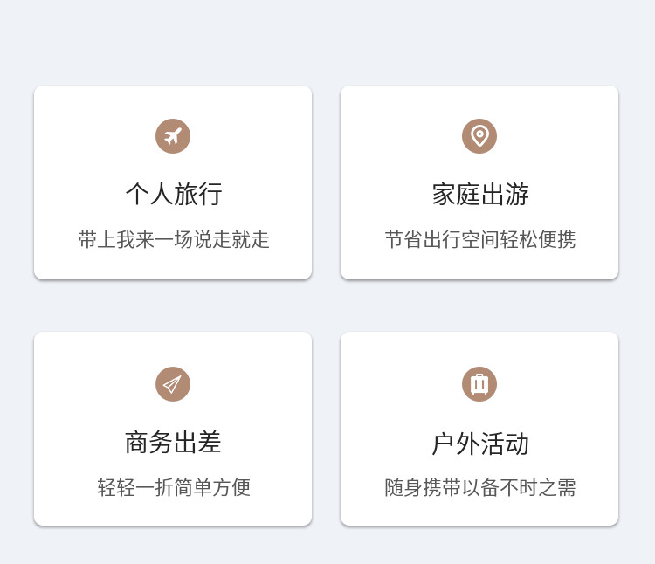
Task: Click the suitcase icon on 户外活动 card
Action: pyautogui.click(x=479, y=384)
